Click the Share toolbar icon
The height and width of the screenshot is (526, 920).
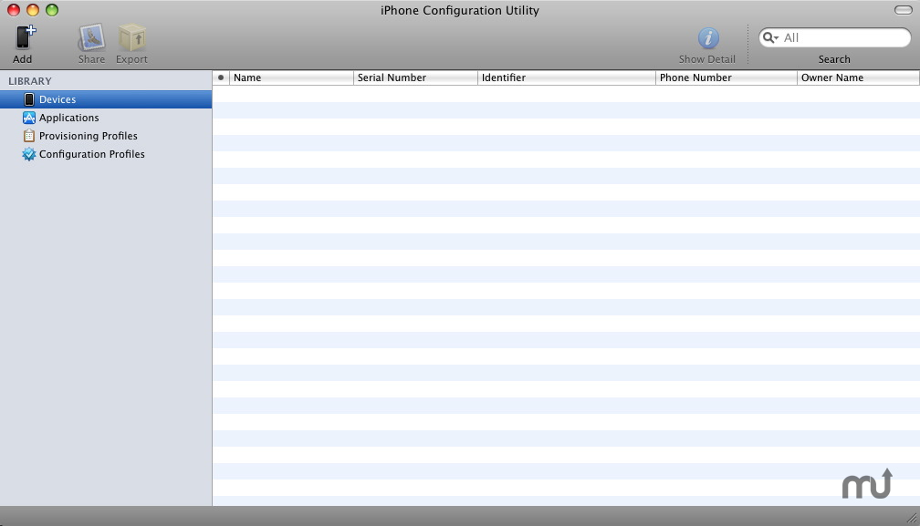[91, 37]
